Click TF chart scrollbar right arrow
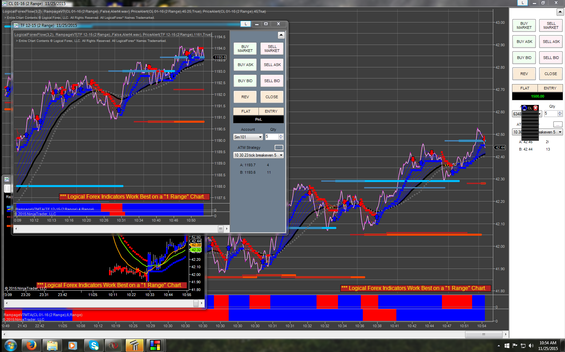Image resolution: width=565 pixels, height=352 pixels. point(227,229)
